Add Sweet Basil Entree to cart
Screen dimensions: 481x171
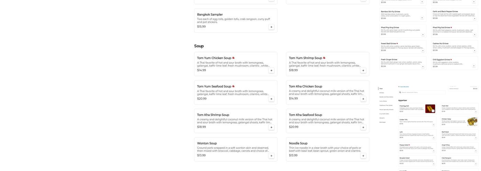[422, 51]
